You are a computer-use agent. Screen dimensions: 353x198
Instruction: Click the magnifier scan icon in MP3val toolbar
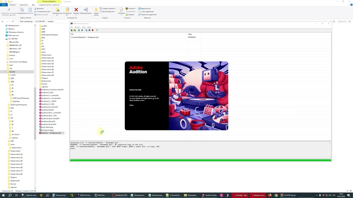click(x=86, y=30)
